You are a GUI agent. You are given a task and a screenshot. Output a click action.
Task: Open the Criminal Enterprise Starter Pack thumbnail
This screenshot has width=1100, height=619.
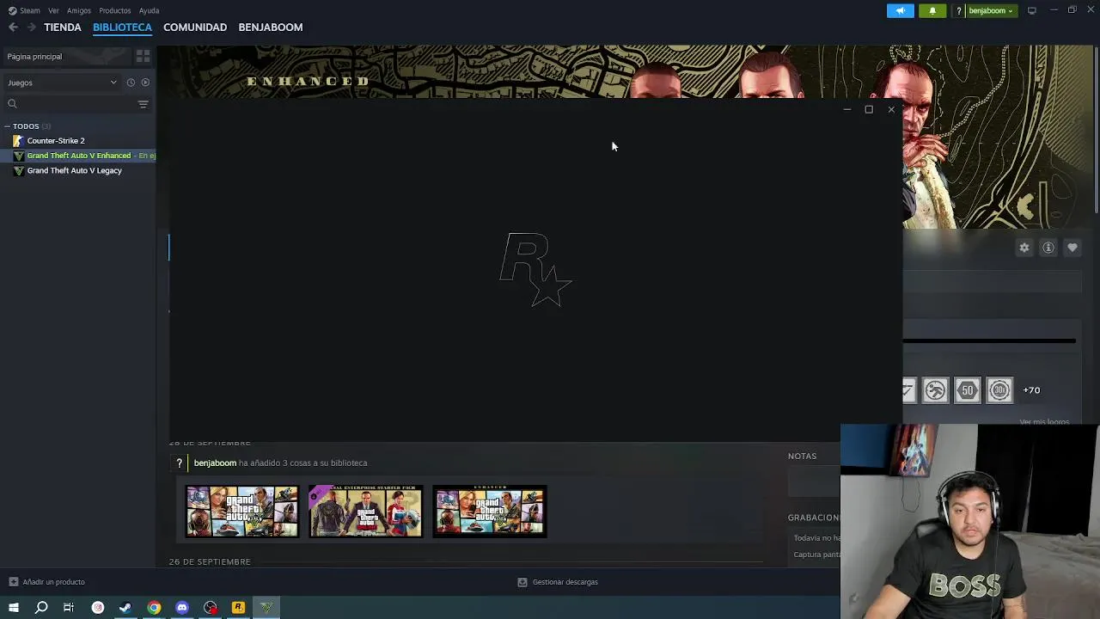(365, 512)
